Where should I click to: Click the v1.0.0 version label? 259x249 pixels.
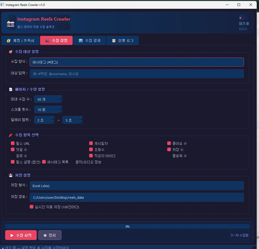point(243,29)
